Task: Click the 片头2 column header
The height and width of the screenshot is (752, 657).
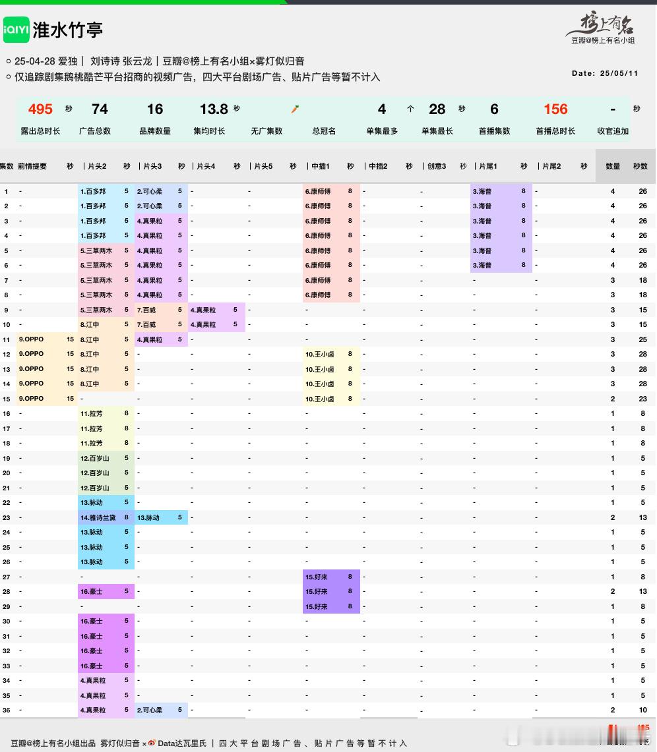Action: (98, 166)
